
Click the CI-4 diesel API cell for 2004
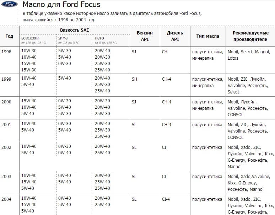click(x=166, y=199)
